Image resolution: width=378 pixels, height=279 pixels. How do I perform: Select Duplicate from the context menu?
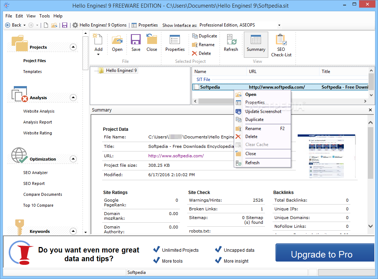click(262, 120)
